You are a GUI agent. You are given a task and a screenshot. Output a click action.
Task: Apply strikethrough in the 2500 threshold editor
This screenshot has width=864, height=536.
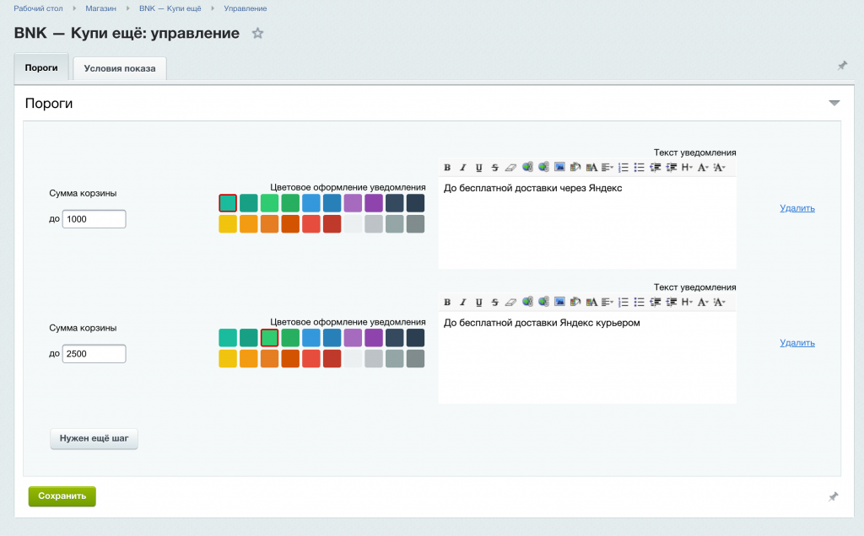[494, 302]
